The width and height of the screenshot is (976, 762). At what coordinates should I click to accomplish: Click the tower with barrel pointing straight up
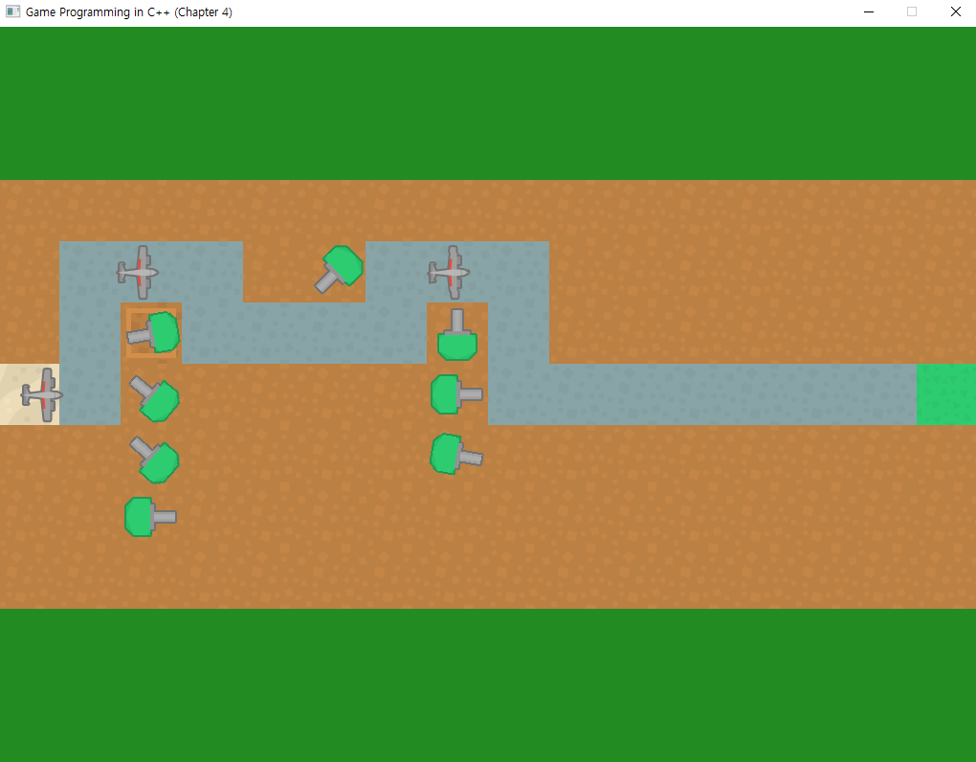point(456,334)
